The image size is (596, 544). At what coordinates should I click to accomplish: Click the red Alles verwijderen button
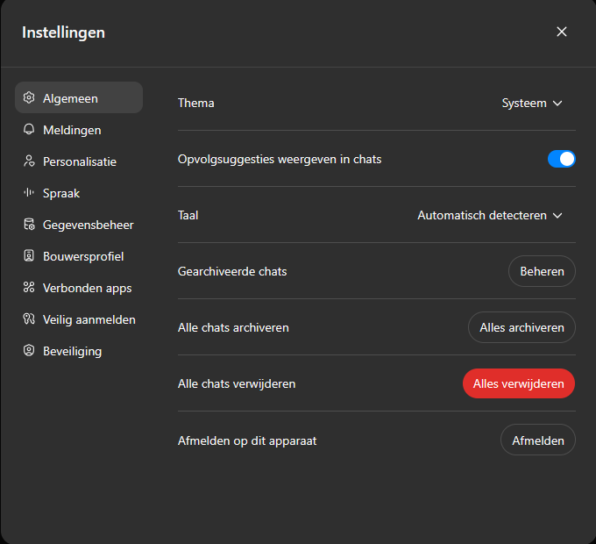pyautogui.click(x=519, y=383)
